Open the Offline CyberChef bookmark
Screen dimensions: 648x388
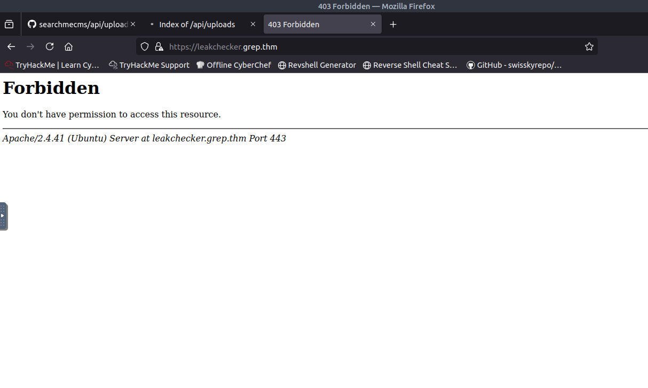[x=234, y=65]
